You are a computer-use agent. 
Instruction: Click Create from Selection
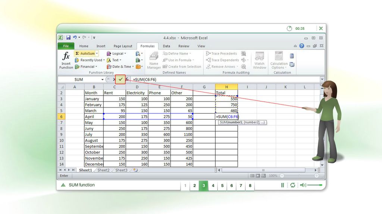click(182, 67)
